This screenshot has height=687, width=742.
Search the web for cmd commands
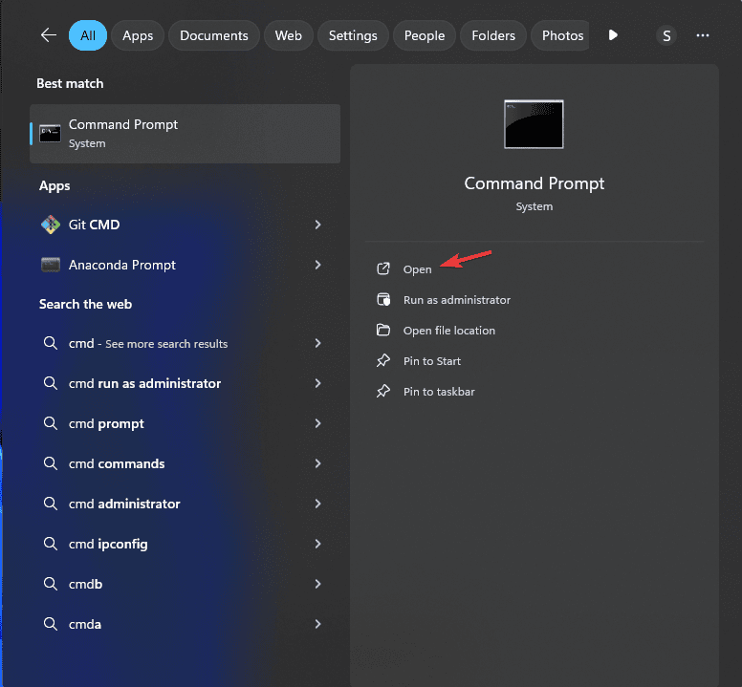point(117,463)
